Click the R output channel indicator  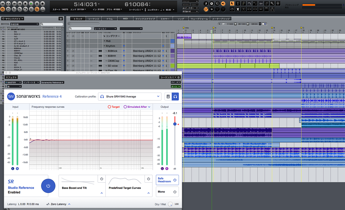pos(167,169)
